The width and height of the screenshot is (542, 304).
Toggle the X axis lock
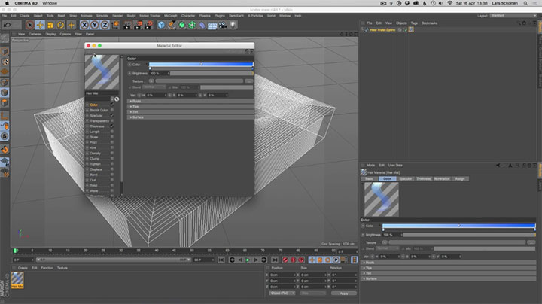(x=84, y=25)
